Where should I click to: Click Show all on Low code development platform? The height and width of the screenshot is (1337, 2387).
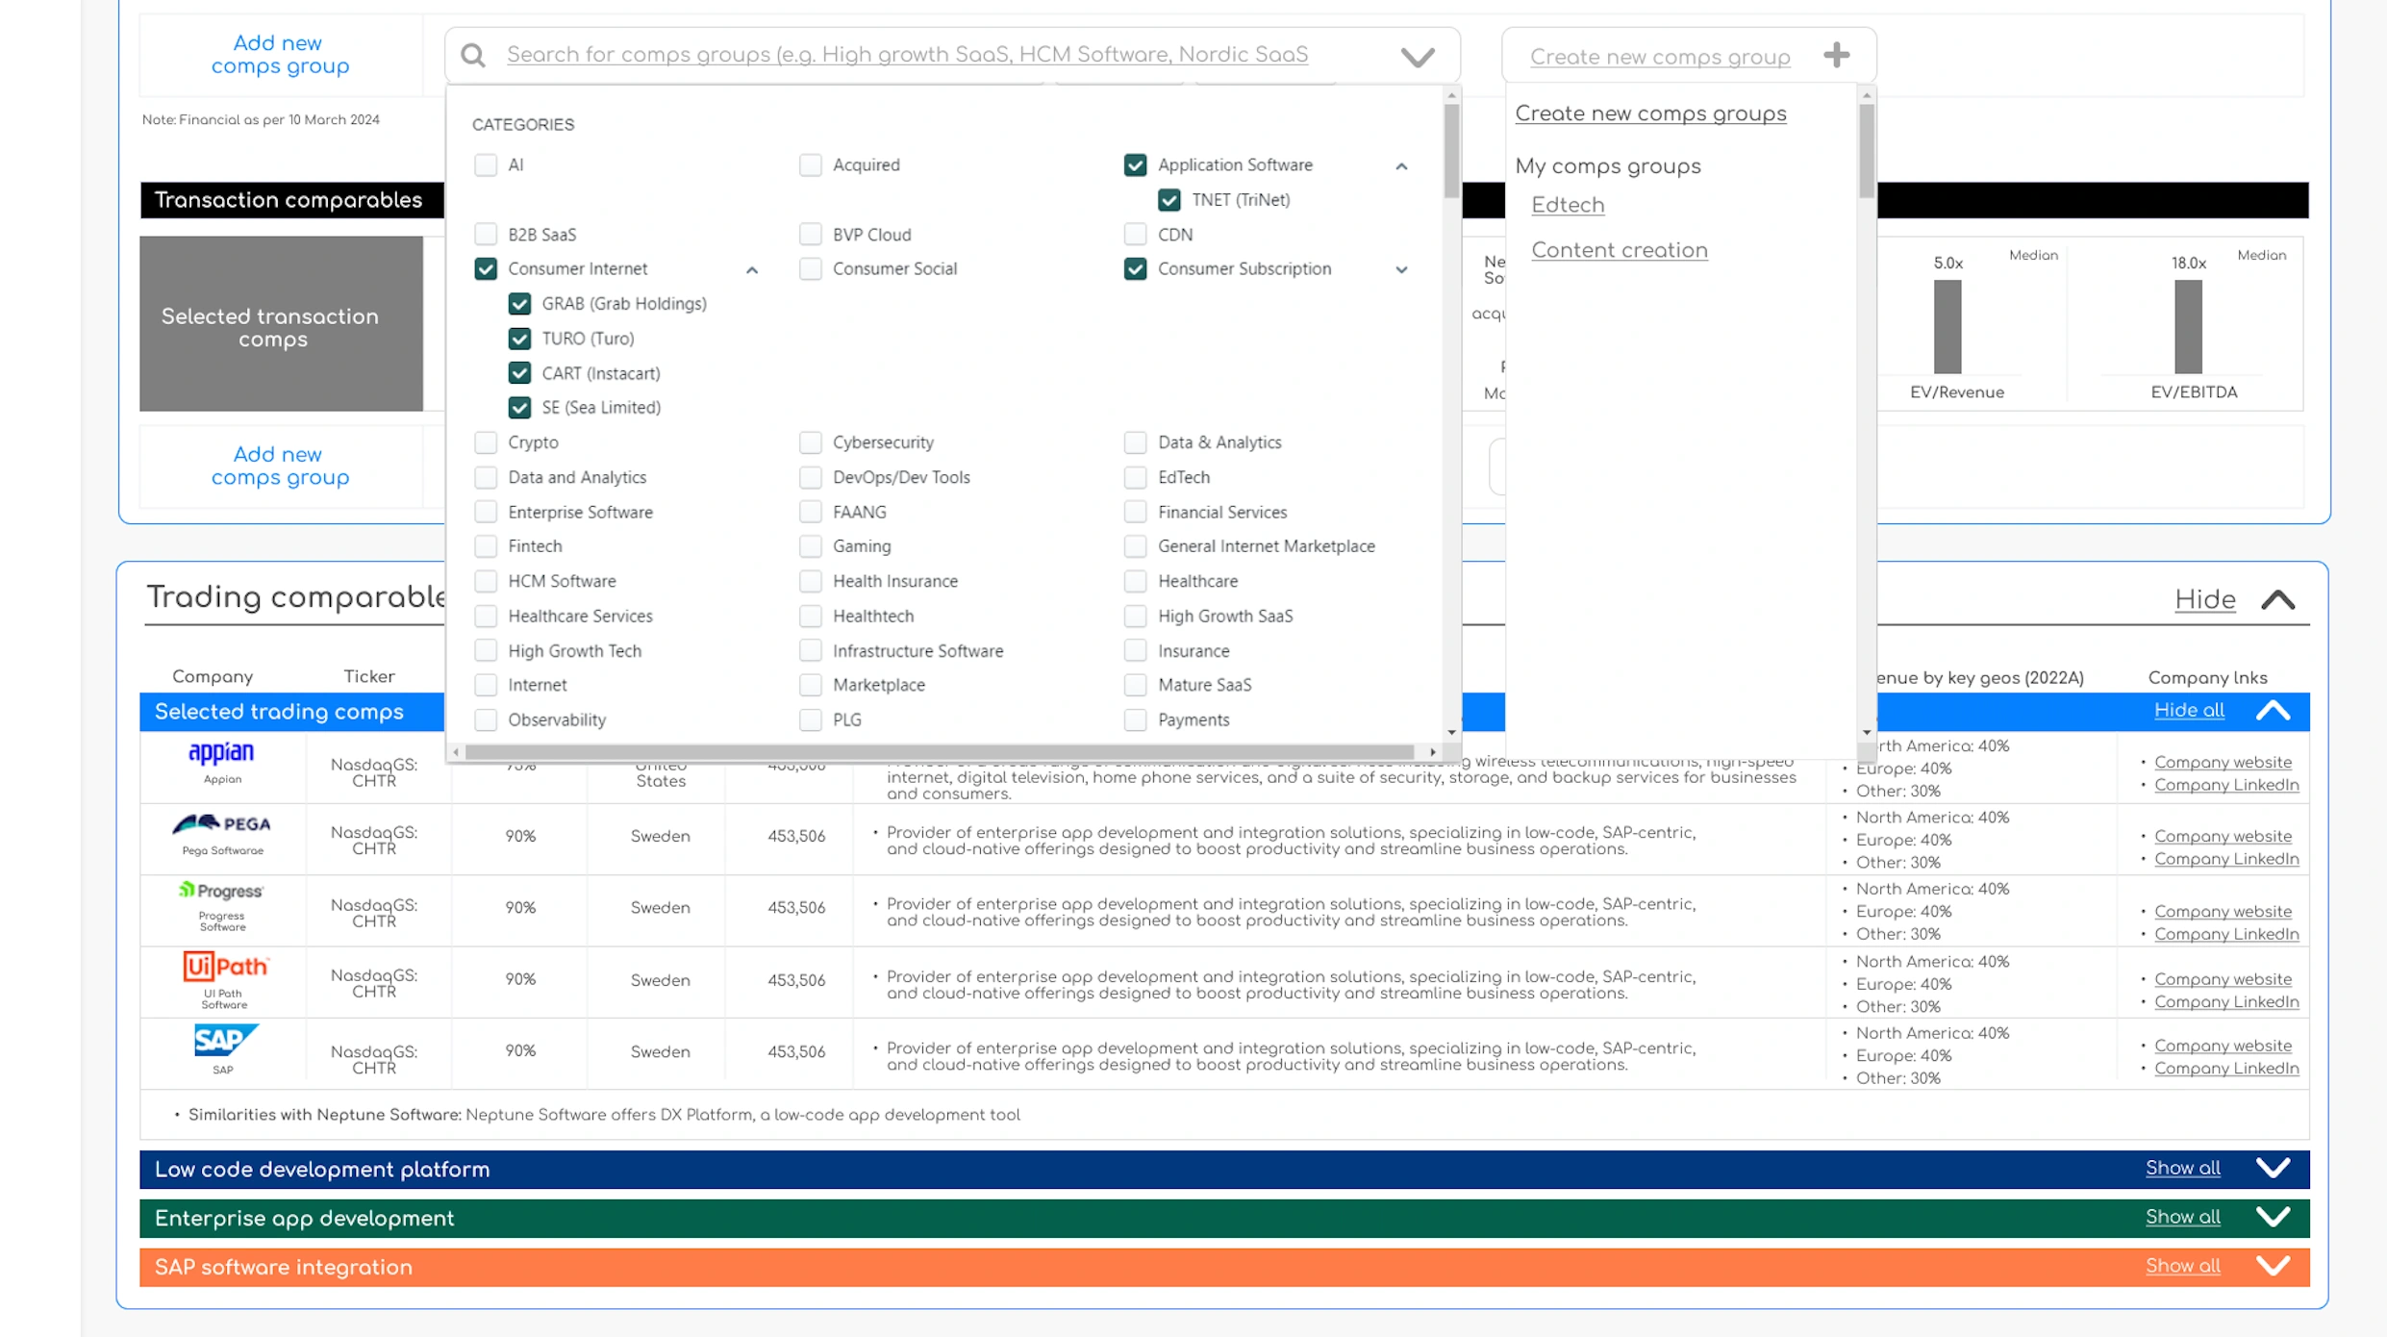2182,1168
